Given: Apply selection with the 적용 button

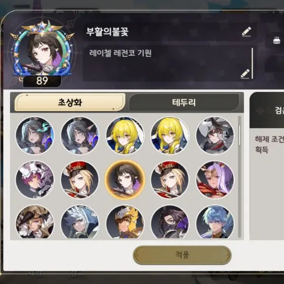Looking at the screenshot, I should point(182,255).
